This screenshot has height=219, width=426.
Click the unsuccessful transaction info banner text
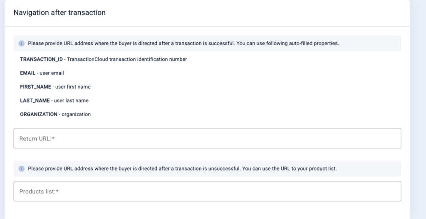[x=182, y=169]
